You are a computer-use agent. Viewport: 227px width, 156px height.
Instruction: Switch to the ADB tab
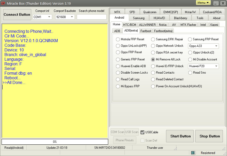point(117,31)
